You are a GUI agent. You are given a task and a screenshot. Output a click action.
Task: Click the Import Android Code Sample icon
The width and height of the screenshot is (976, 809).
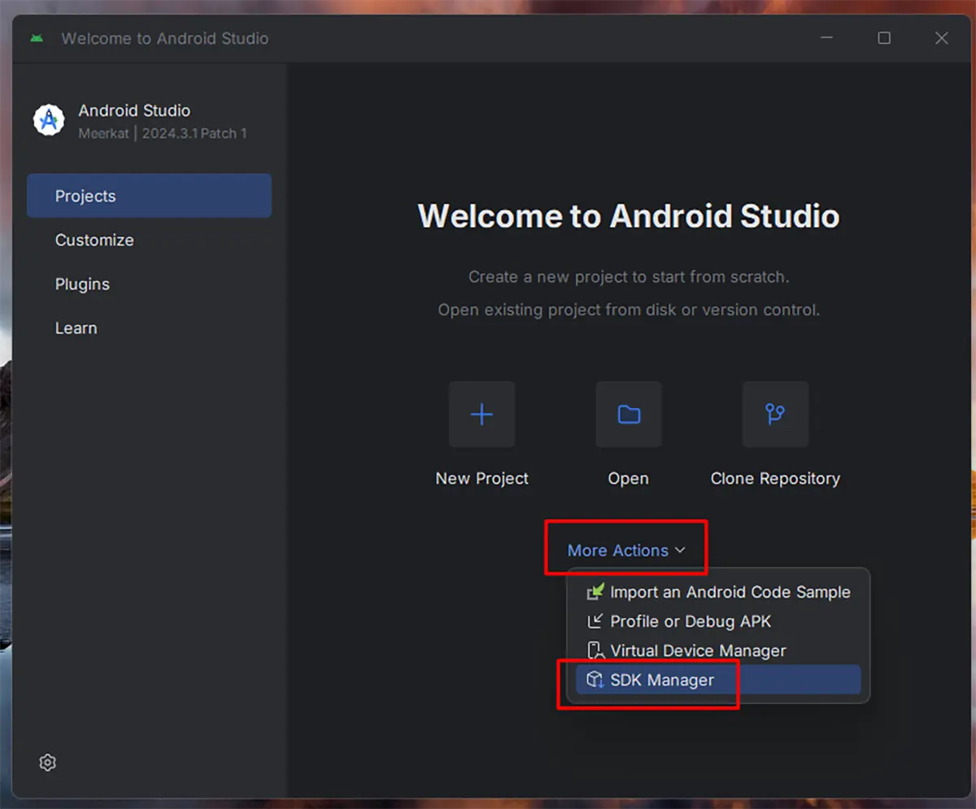pyautogui.click(x=595, y=592)
